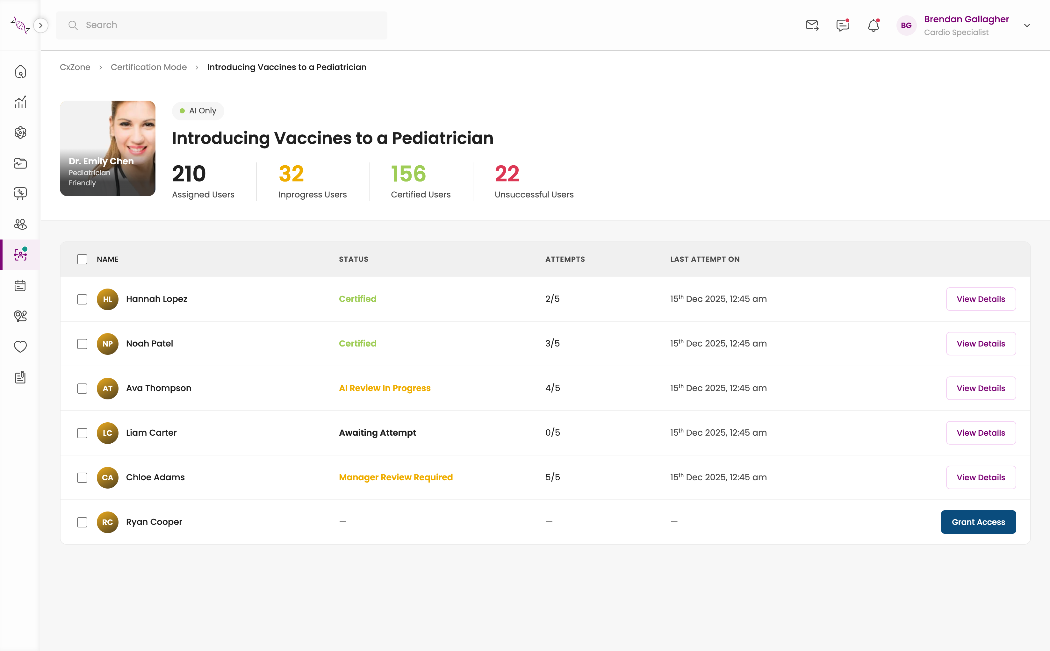Open the AI brain sidebar icon
The width and height of the screenshot is (1050, 651).
[20, 132]
